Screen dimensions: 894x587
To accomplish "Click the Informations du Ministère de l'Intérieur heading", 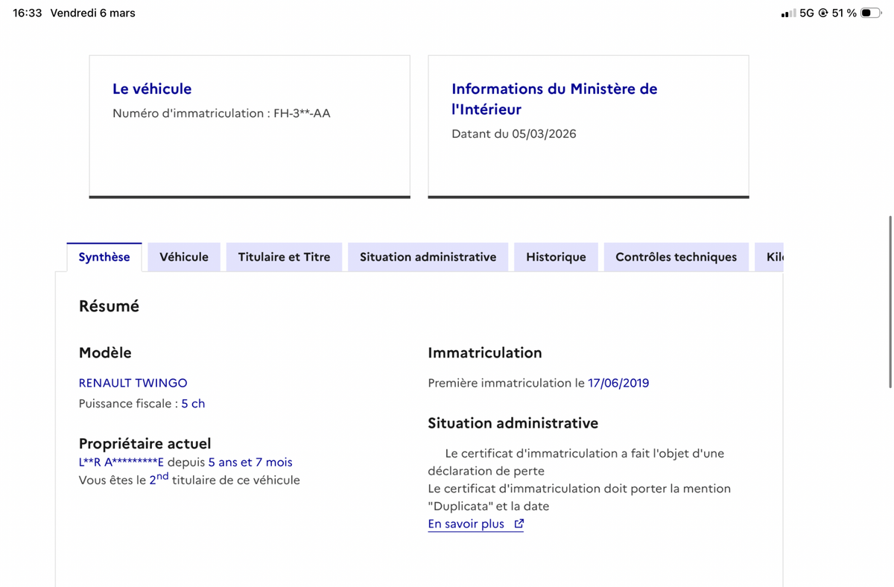I will [554, 98].
